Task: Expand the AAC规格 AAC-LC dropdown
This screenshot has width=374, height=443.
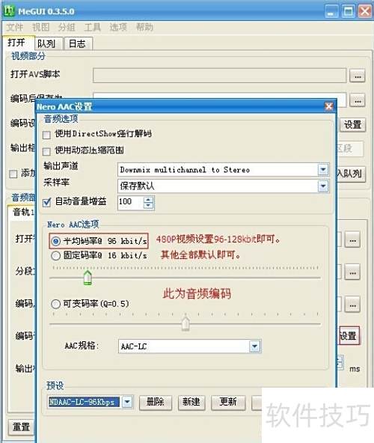Action: coord(254,346)
